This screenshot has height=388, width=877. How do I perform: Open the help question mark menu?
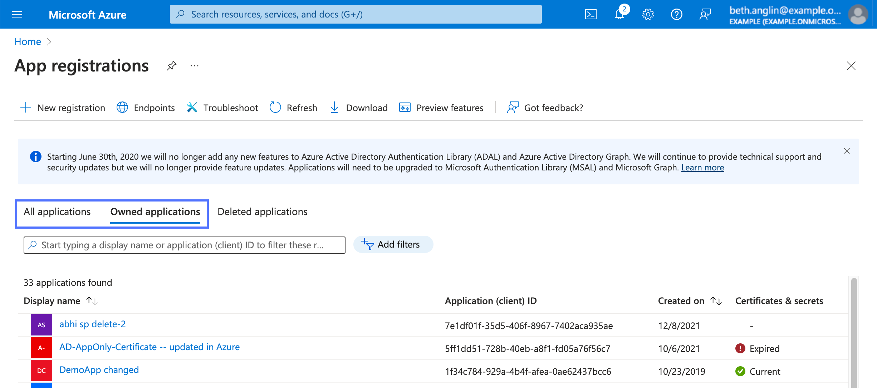coord(676,14)
